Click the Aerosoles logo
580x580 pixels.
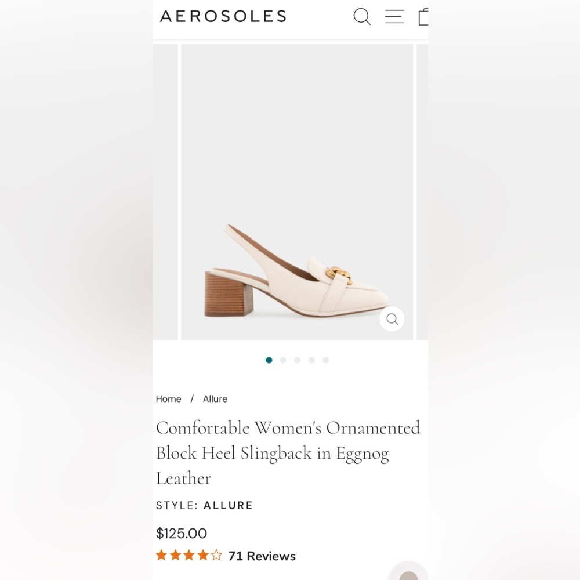coord(223,16)
